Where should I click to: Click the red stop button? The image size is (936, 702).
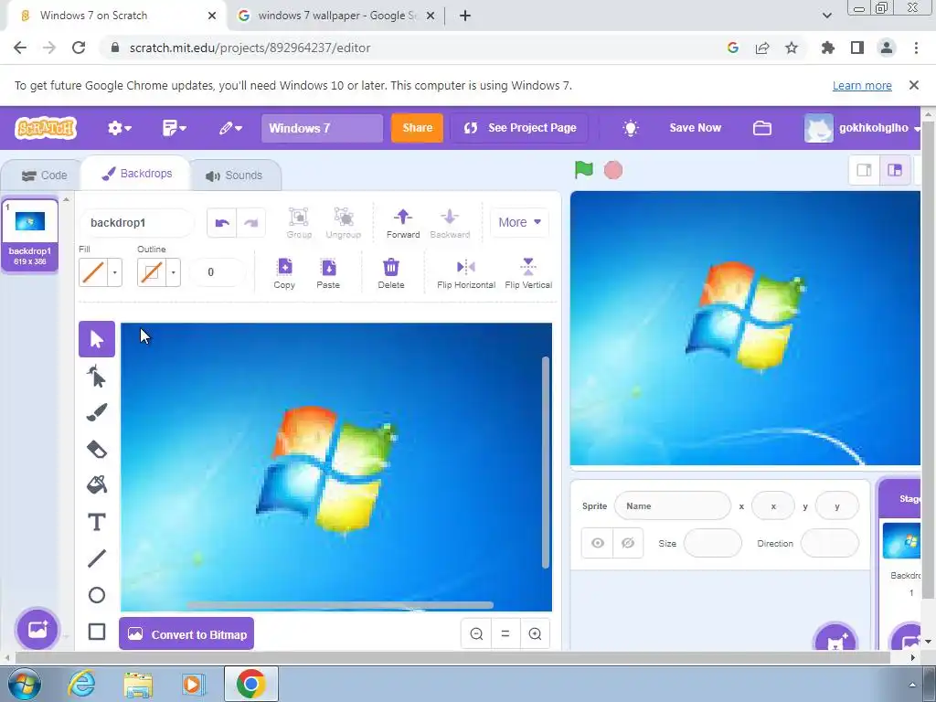click(x=613, y=170)
